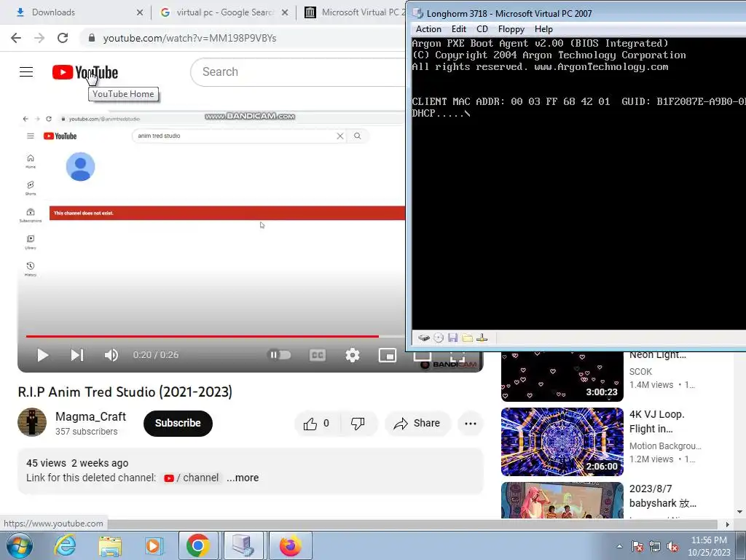The image size is (746, 560).
Task: Open the 2023/8/7 babyshark video thumbnail
Action: point(562,500)
